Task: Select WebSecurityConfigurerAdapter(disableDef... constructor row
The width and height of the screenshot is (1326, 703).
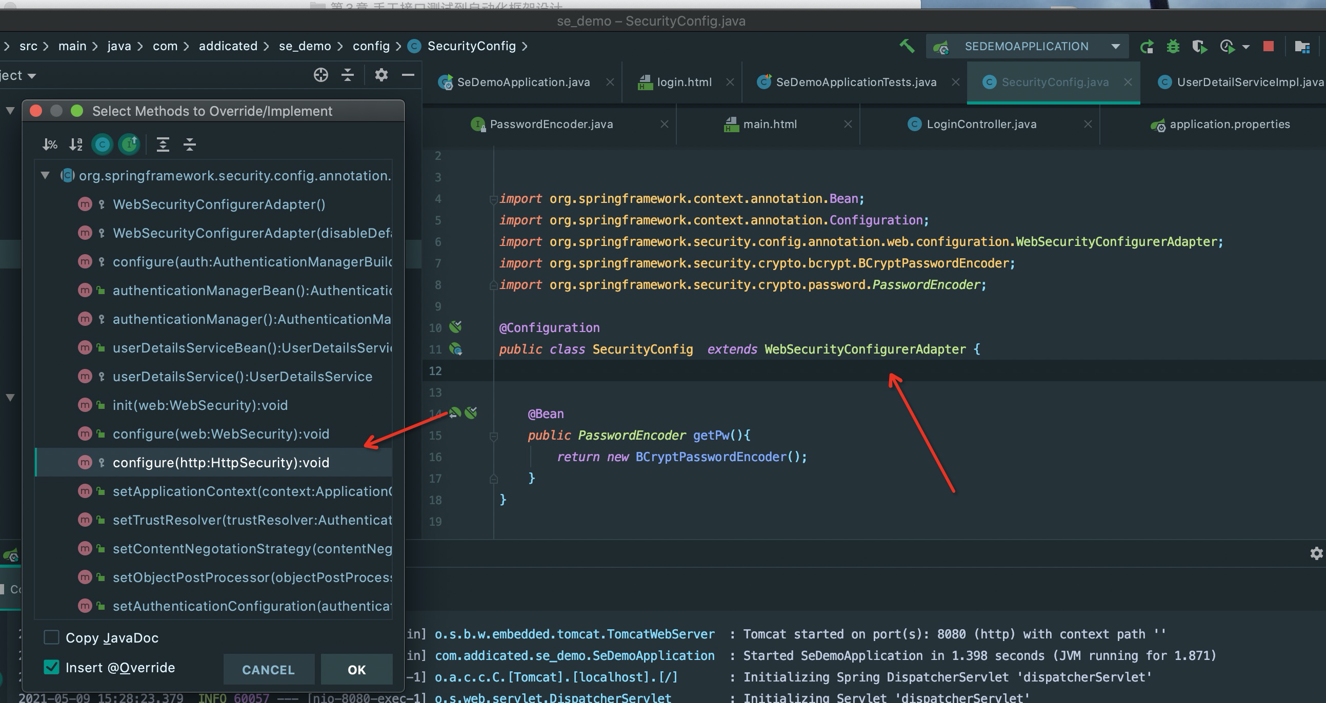Action: 214,234
